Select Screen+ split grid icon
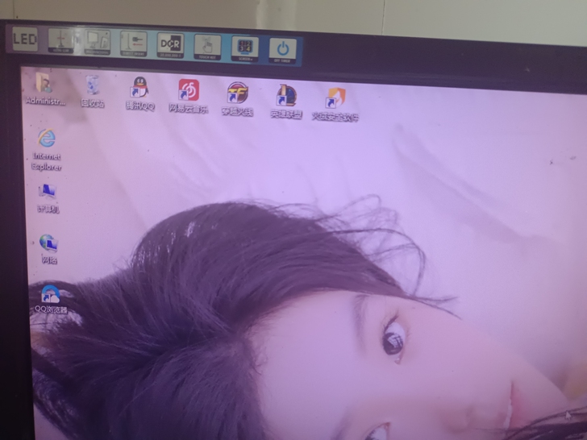This screenshot has height=440, width=587. pos(245,47)
